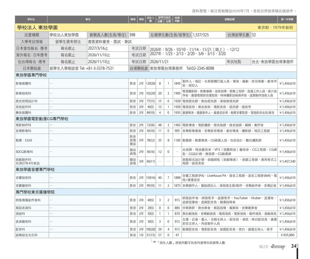Click the 燈光照明設計科 department name
Image resolution: width=310 pixels, height=259 pixels.
tap(27, 101)
